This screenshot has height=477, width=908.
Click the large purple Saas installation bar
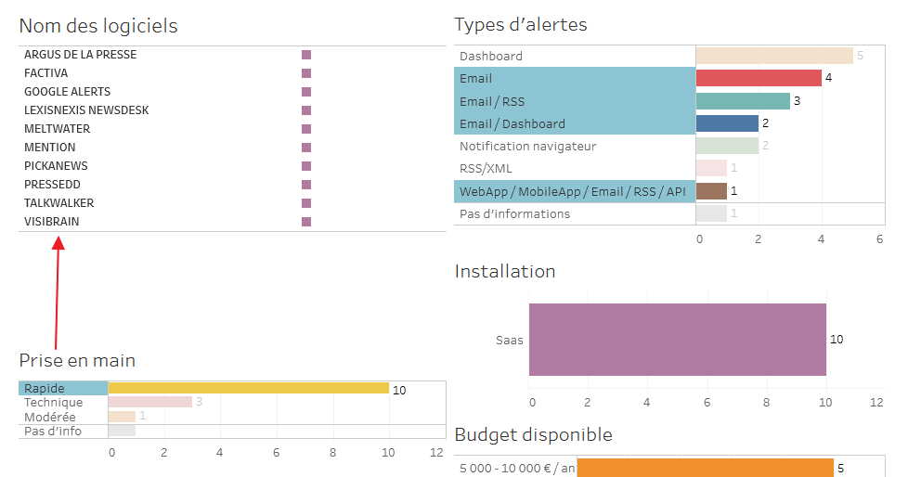coord(678,340)
